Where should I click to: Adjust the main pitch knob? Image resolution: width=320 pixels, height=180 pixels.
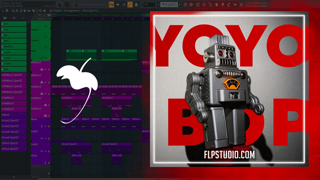click(67, 4)
